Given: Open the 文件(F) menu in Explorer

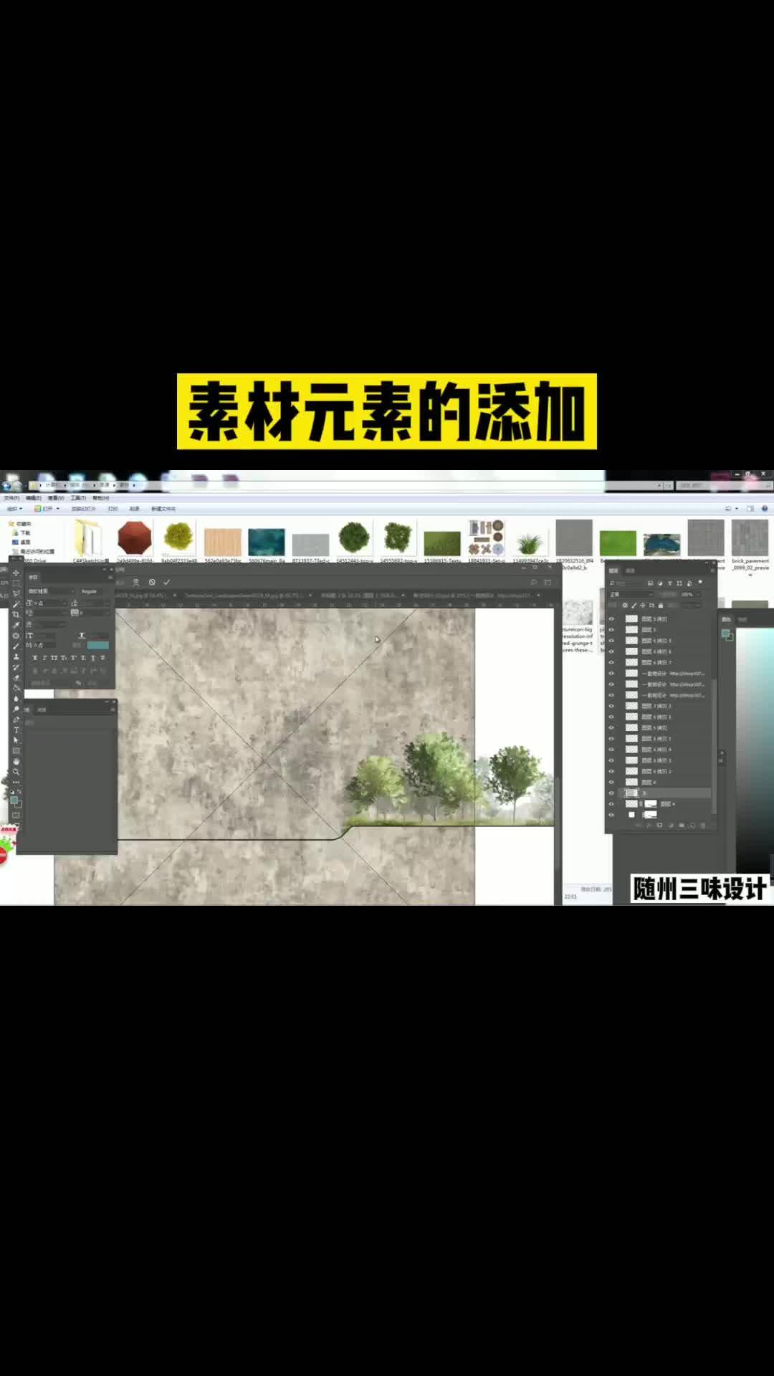Looking at the screenshot, I should 11,497.
